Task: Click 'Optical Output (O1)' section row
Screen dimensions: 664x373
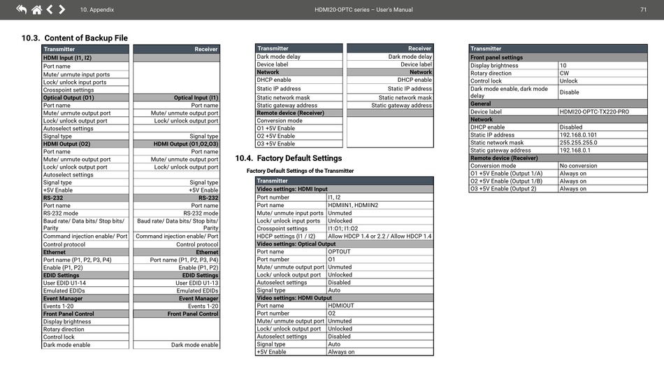Action: pos(85,97)
